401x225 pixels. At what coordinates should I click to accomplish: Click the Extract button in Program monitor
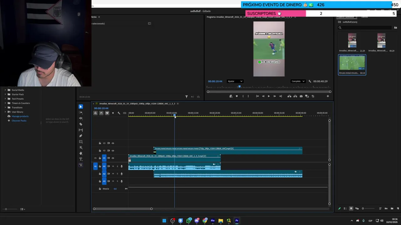click(x=295, y=96)
